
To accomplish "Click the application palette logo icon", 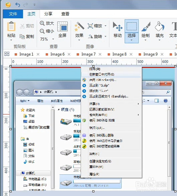I will (x=8, y=5).
